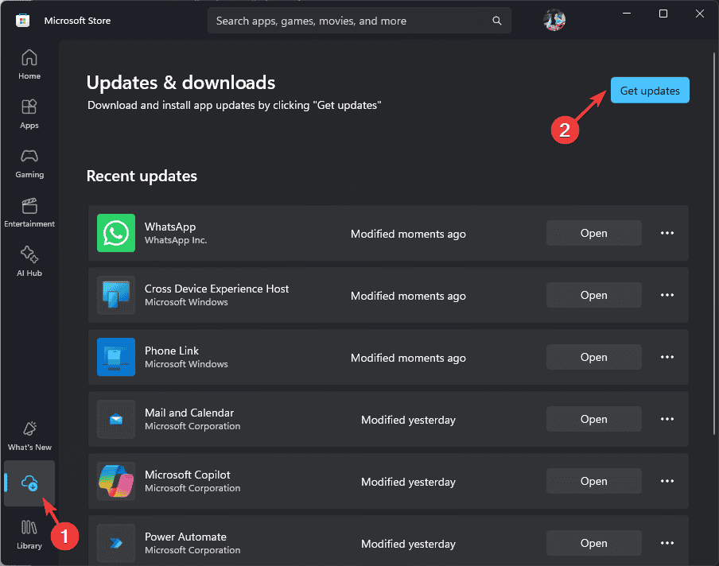Click the Get updates button

pos(650,91)
